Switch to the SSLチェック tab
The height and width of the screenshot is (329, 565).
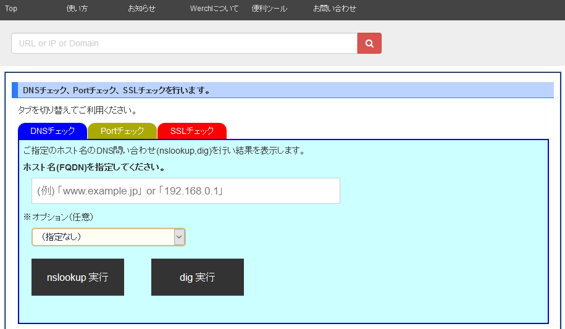tap(192, 131)
